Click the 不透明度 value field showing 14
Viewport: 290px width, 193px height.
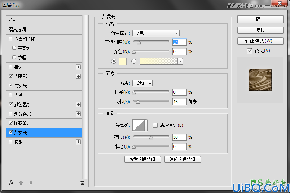(x=179, y=42)
